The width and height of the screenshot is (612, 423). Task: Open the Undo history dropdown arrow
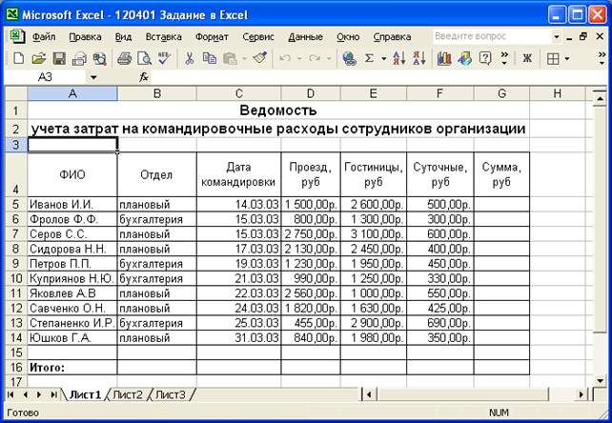click(x=299, y=59)
